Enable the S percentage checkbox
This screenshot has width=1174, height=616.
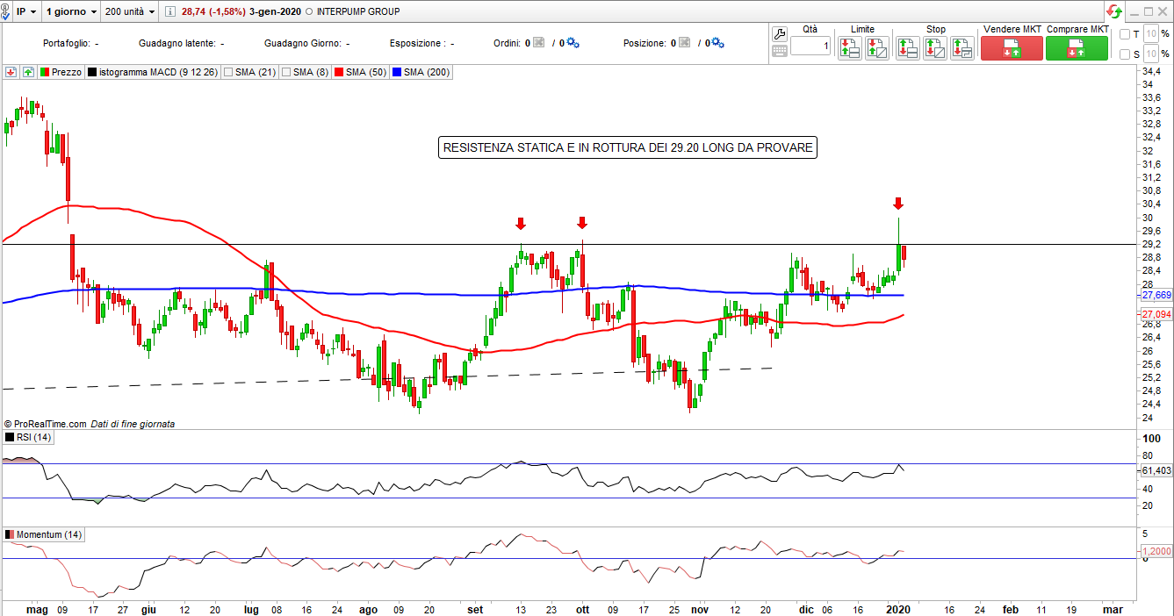point(1125,54)
